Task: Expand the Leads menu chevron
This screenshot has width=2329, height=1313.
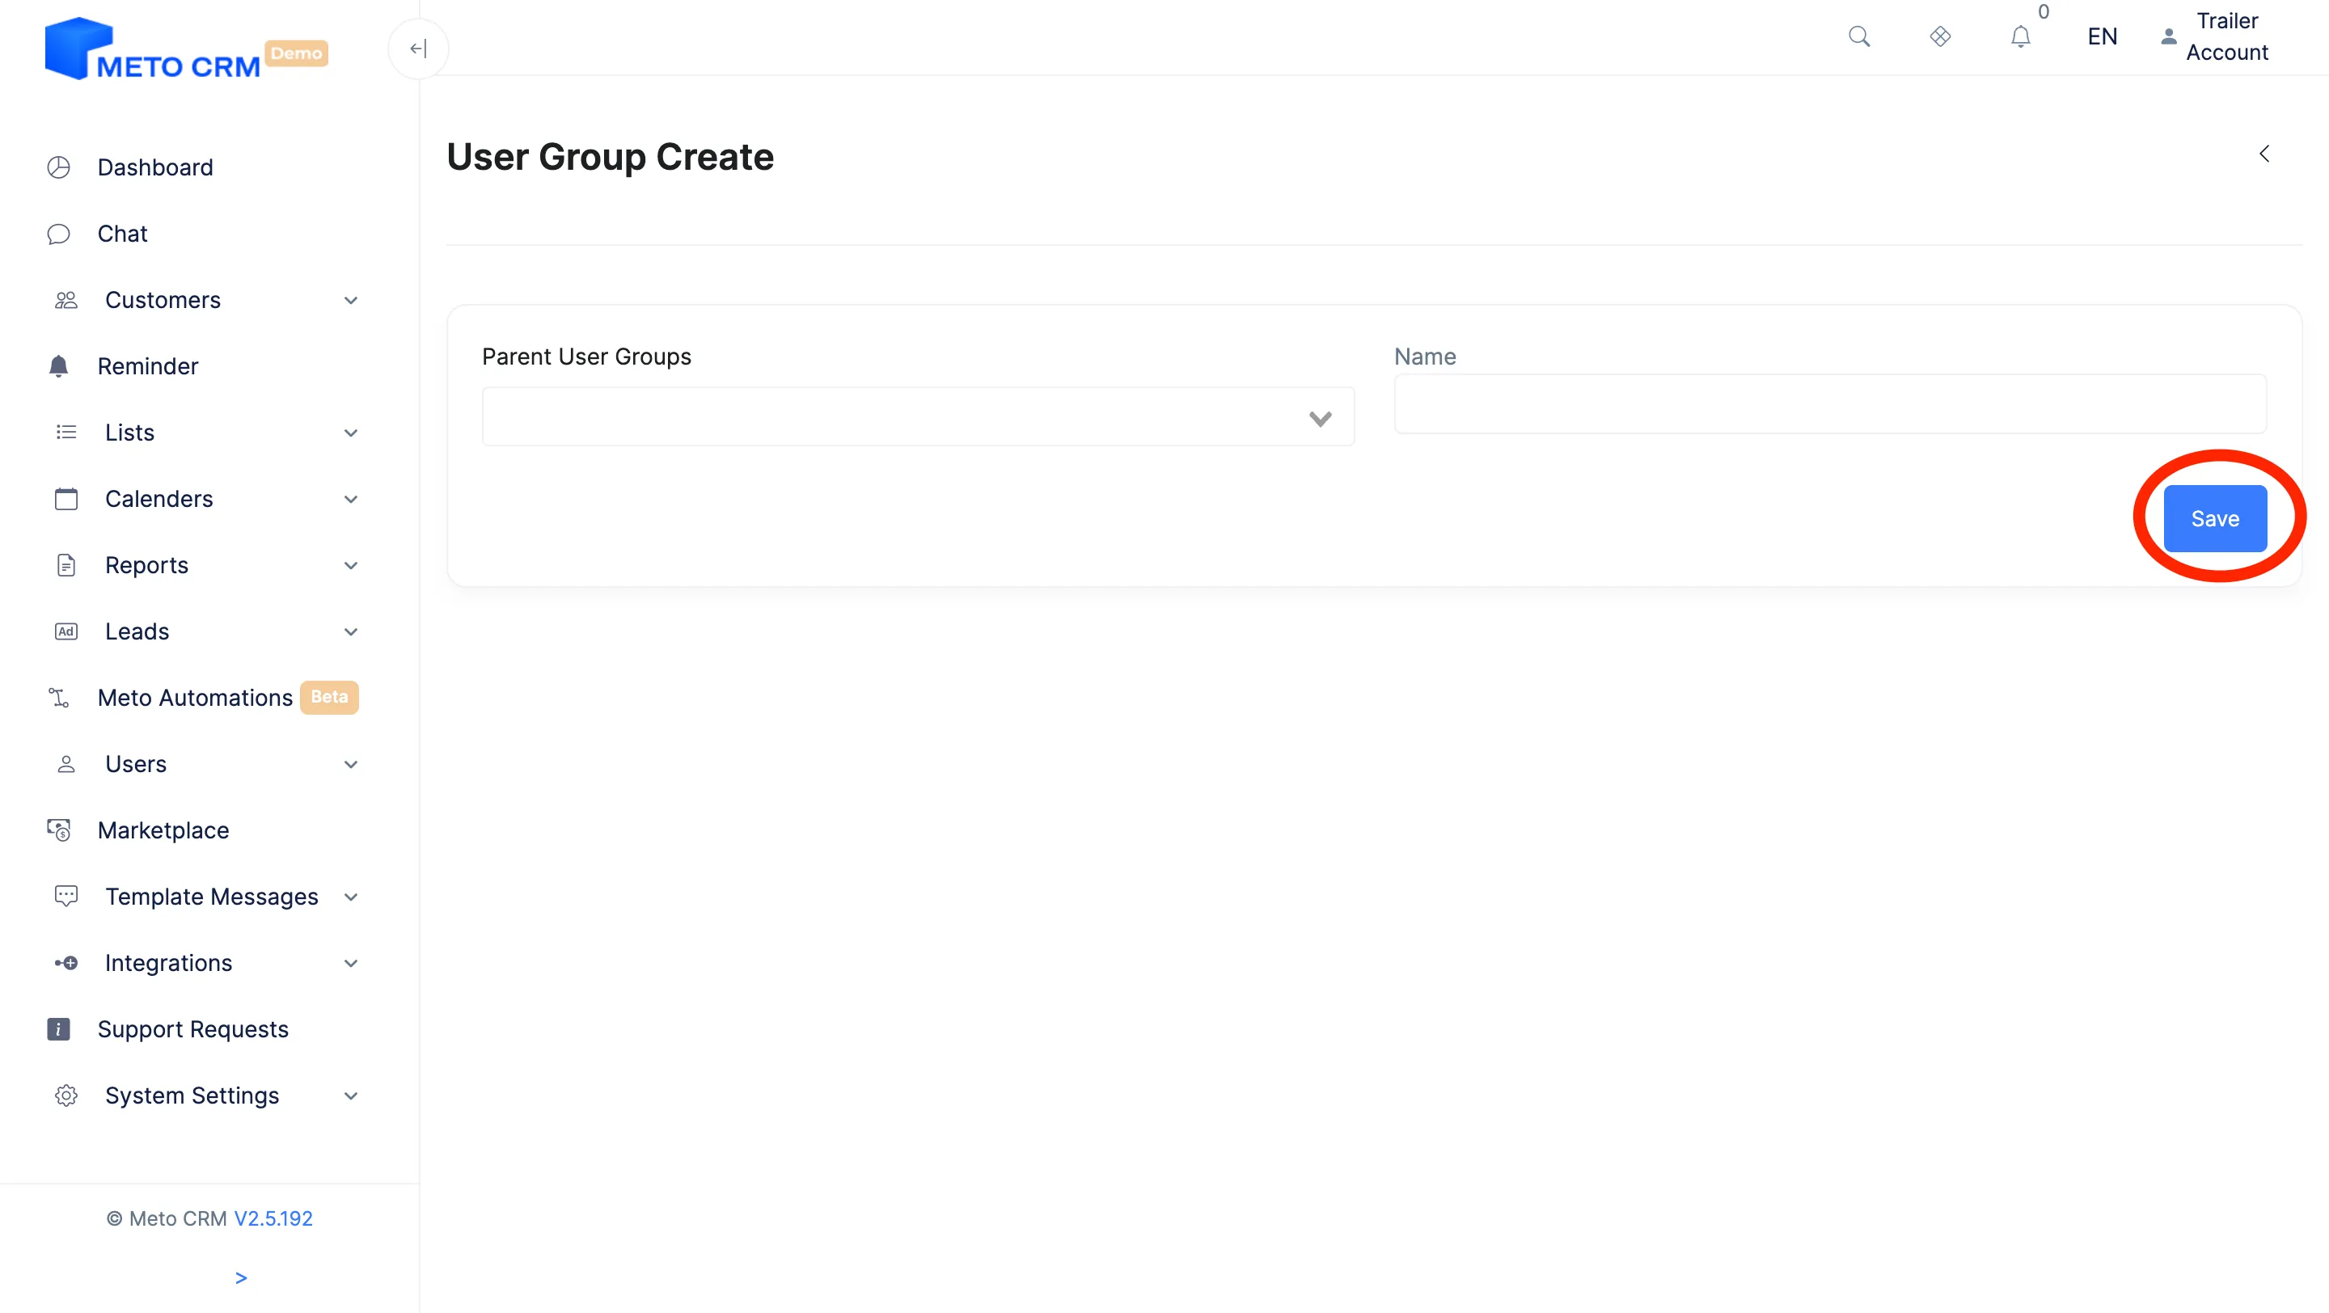Action: (351, 632)
